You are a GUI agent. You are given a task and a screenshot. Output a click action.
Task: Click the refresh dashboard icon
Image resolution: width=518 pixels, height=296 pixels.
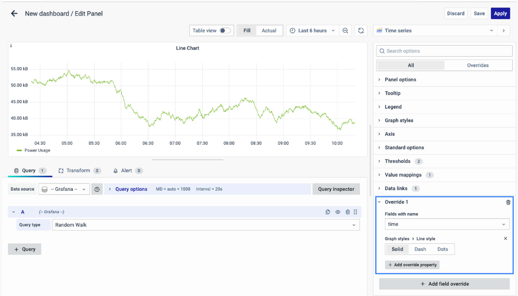click(x=361, y=31)
